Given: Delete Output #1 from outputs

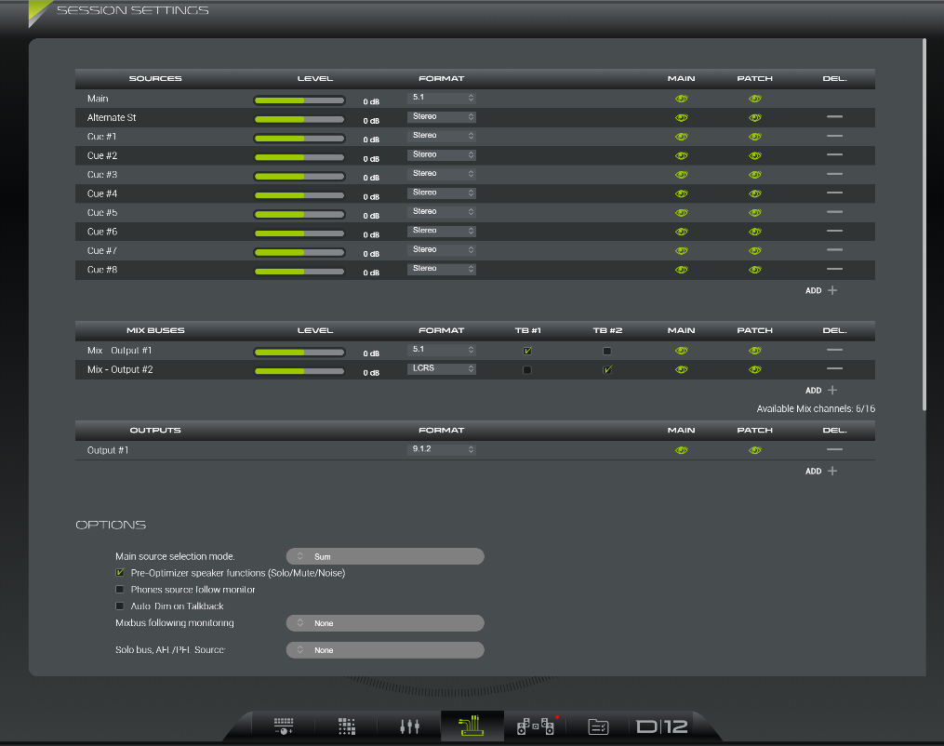Looking at the screenshot, I should coord(834,449).
